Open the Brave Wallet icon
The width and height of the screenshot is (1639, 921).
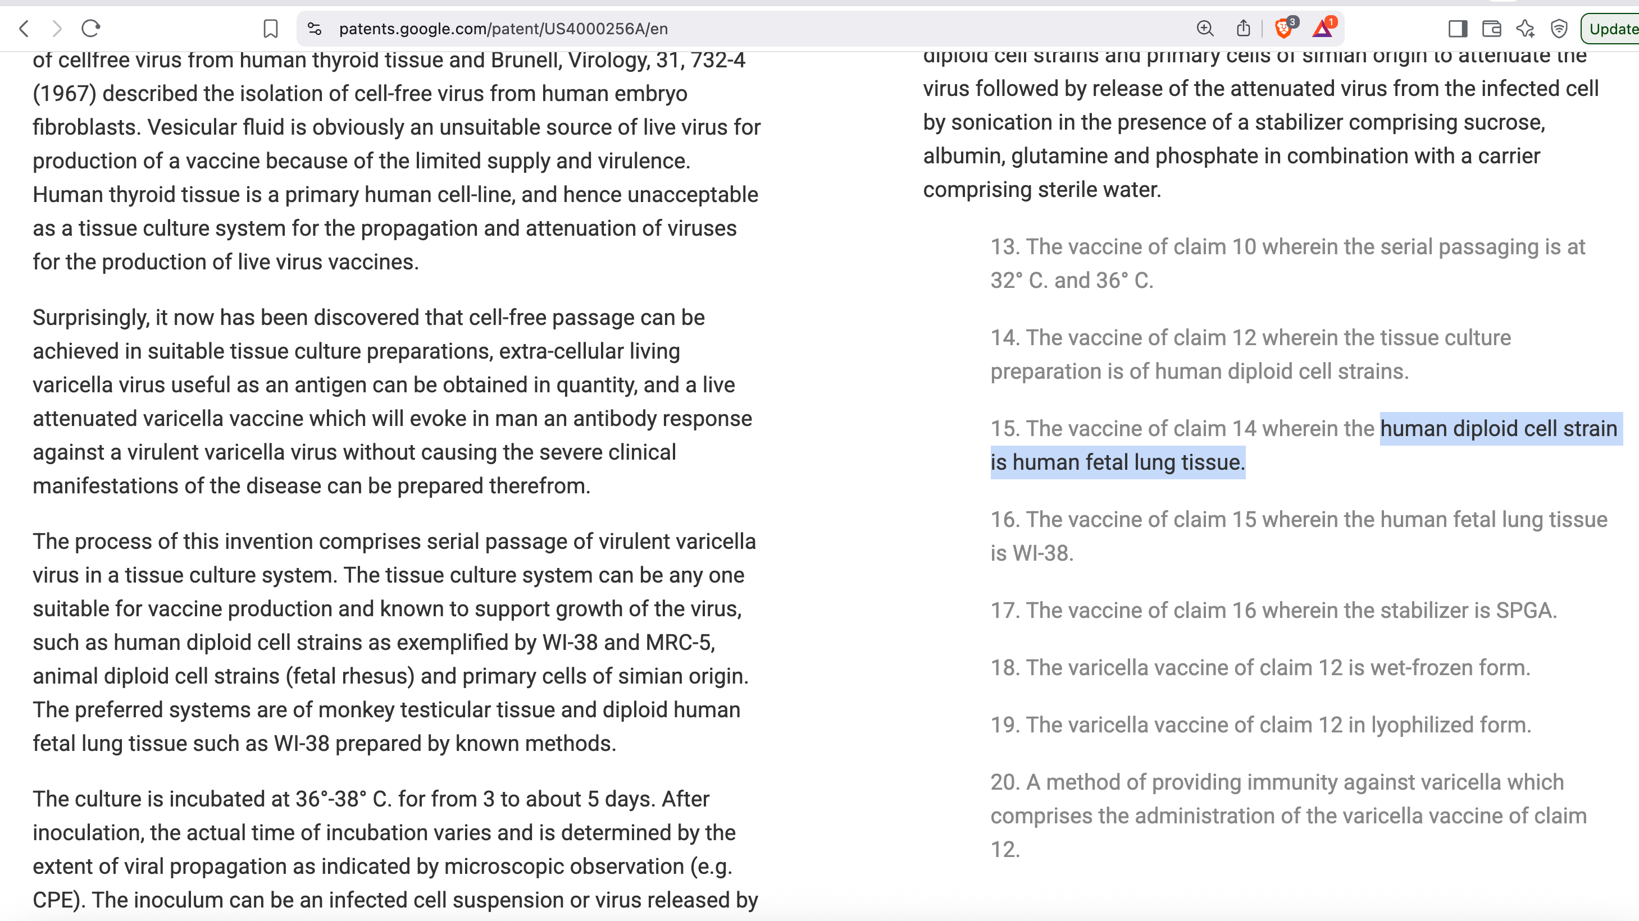1491,29
